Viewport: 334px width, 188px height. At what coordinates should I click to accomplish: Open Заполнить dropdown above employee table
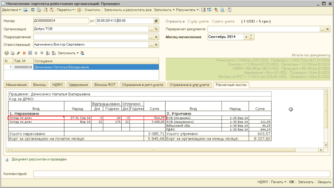(68, 53)
